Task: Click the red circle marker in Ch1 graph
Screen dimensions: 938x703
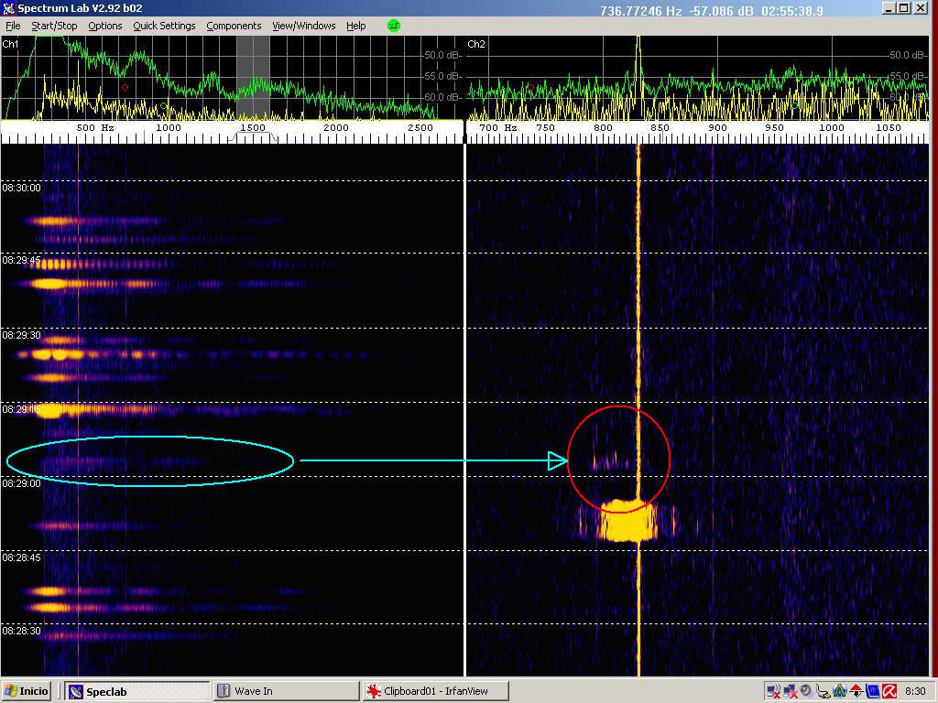Action: tap(125, 88)
